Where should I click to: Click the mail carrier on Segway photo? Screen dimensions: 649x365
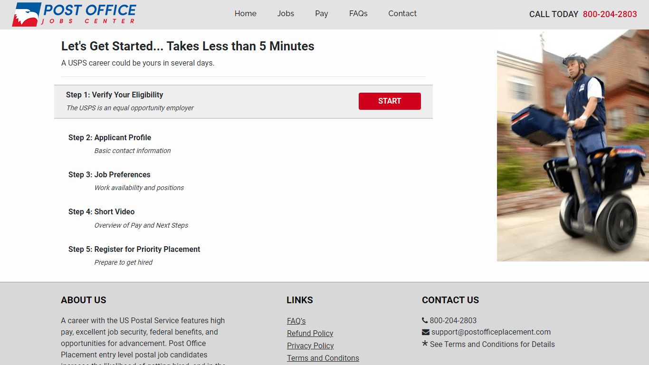click(573, 145)
